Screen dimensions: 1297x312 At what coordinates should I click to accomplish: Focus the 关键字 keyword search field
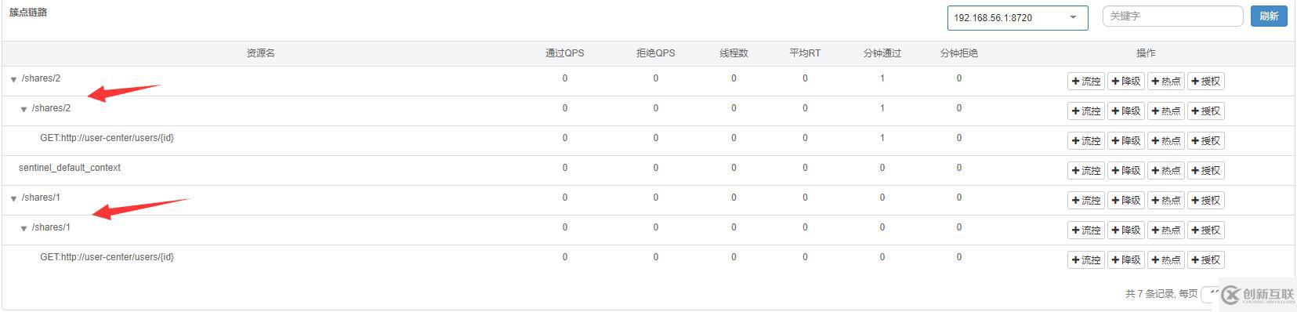(1172, 16)
